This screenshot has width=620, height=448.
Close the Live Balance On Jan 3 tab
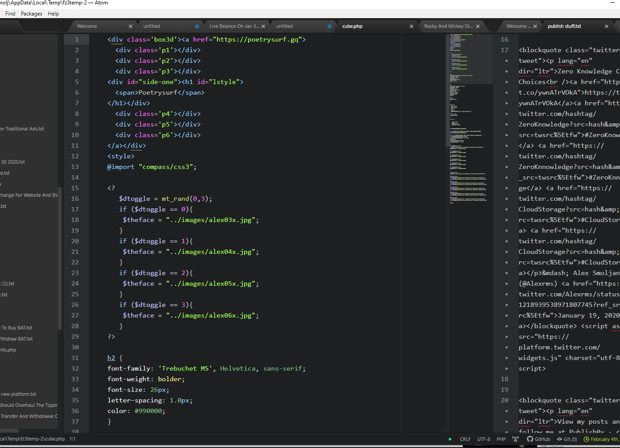click(x=263, y=27)
